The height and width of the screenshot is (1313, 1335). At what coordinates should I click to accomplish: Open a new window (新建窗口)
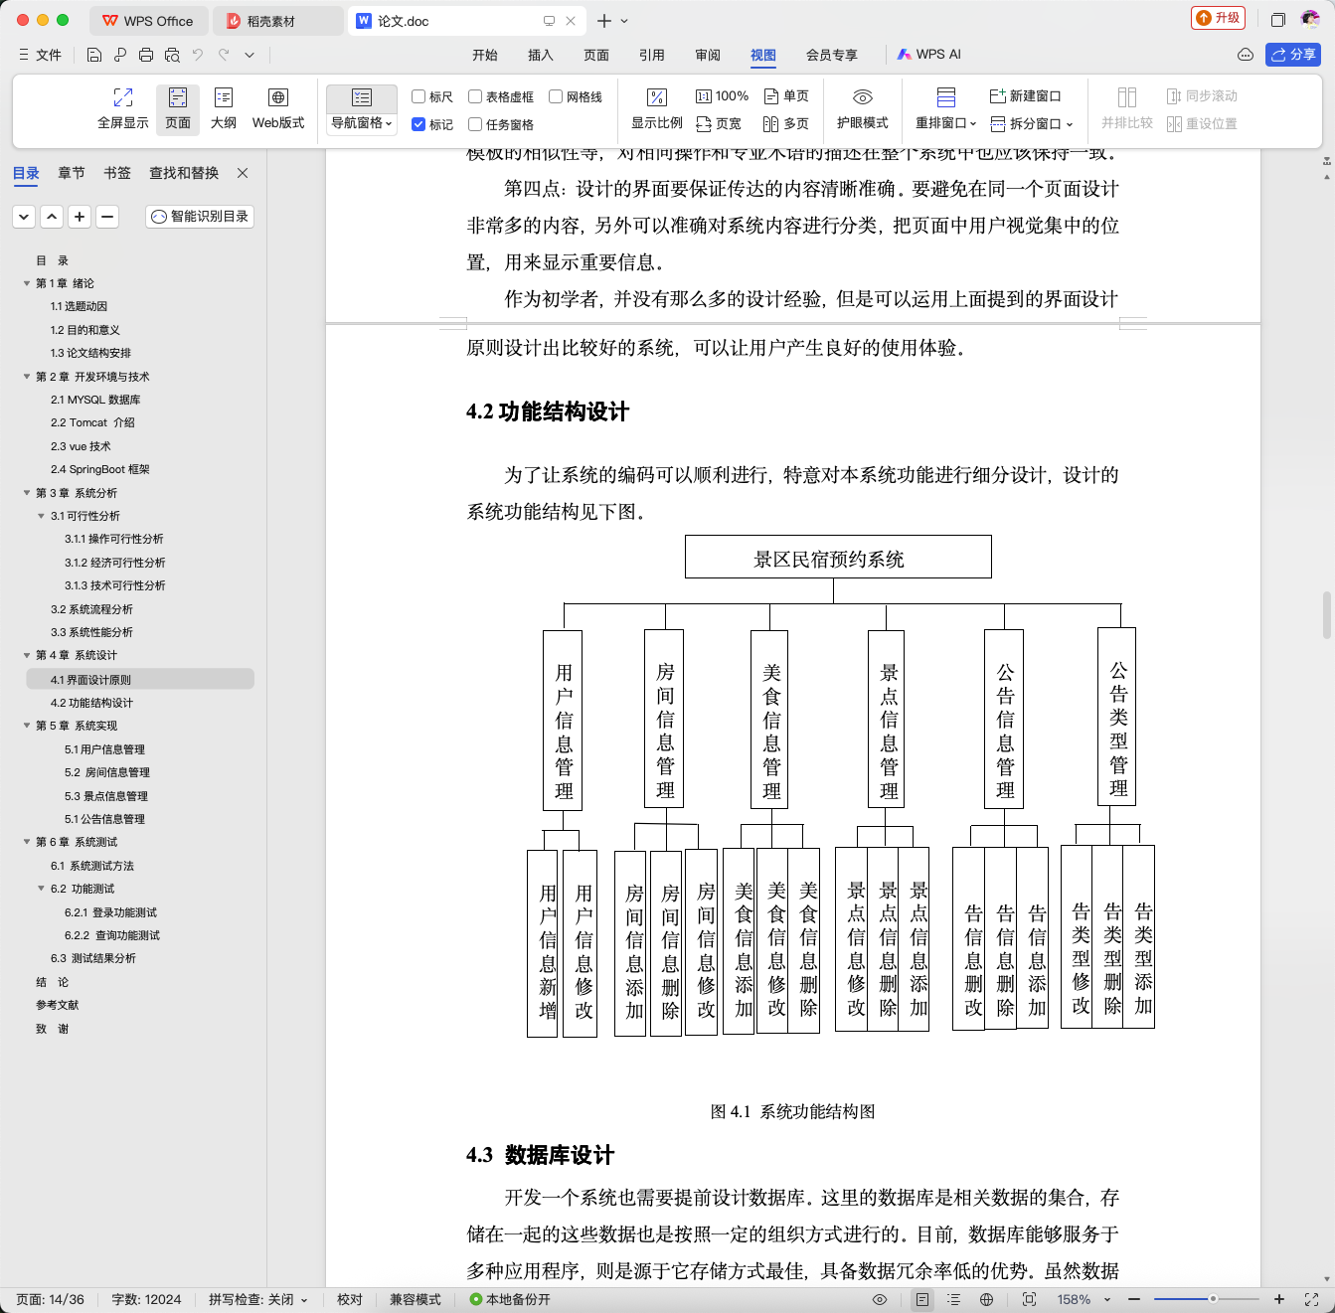pyautogui.click(x=1026, y=96)
